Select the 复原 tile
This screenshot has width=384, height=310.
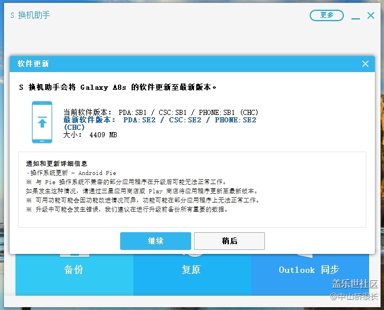click(191, 269)
